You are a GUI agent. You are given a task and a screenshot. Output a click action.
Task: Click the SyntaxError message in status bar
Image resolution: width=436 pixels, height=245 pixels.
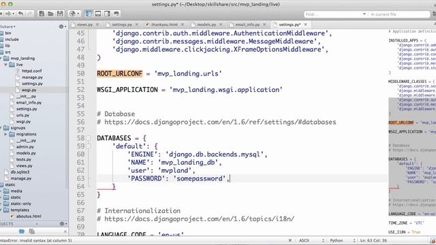click(x=36, y=240)
